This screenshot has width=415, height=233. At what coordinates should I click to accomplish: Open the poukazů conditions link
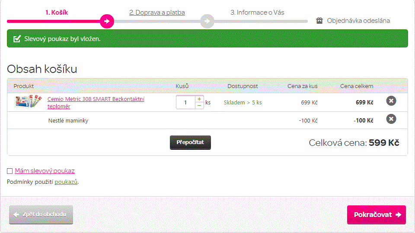(66, 182)
